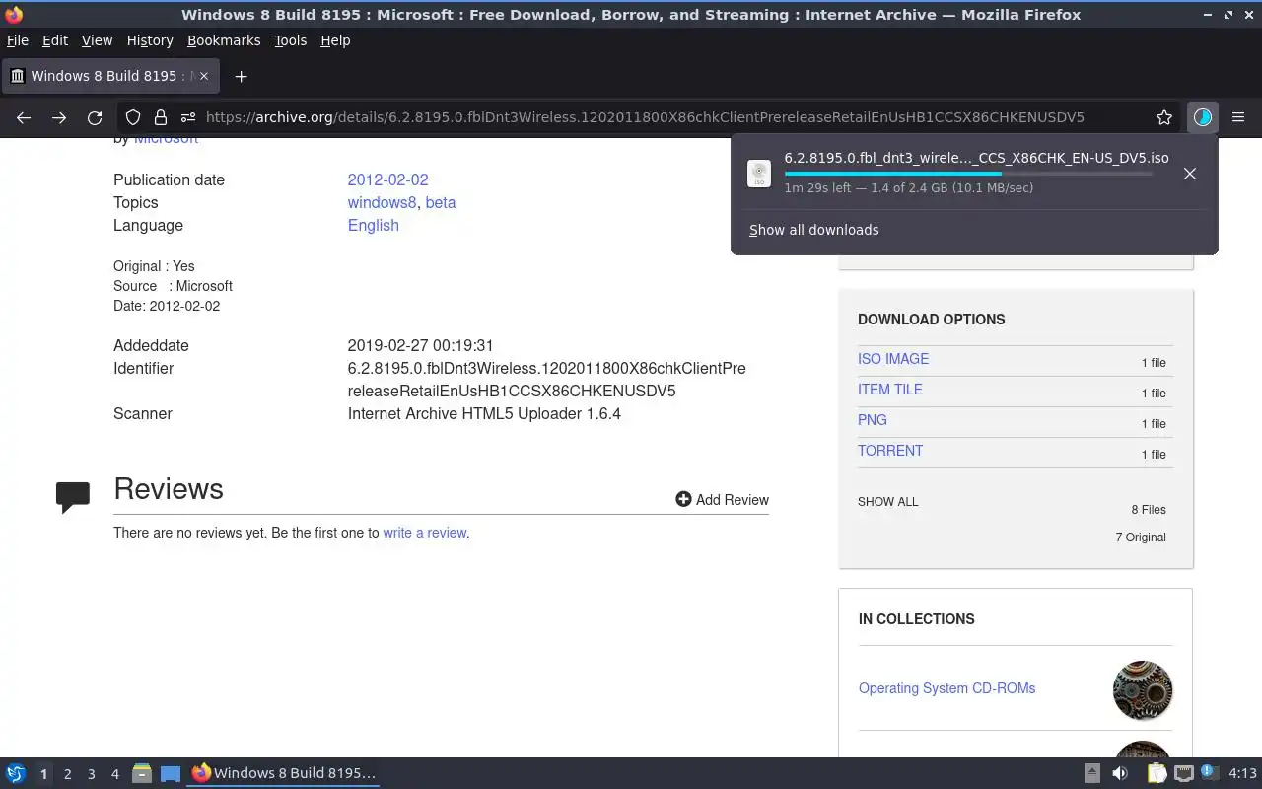Click the Firefox window taskbar button
Screen dimensions: 1262x789
[284, 773]
